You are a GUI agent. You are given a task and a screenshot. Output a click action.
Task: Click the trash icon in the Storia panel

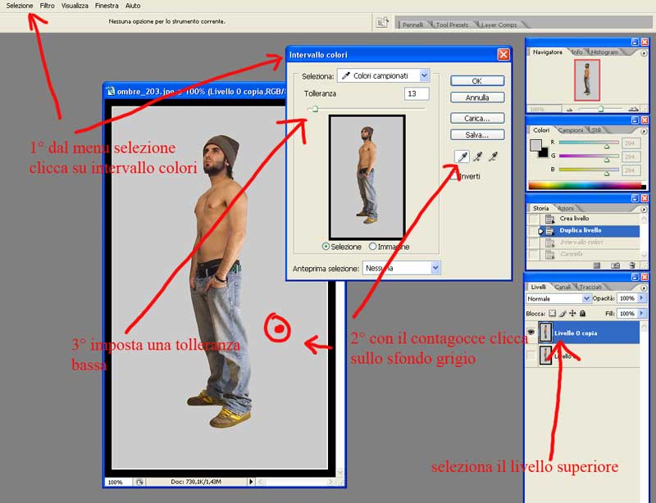[x=632, y=265]
